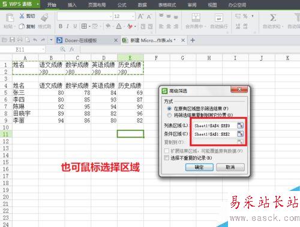The image size is (300, 227).
Task: Open the WPS 表格 application menu dropdown
Action: click(38, 4)
